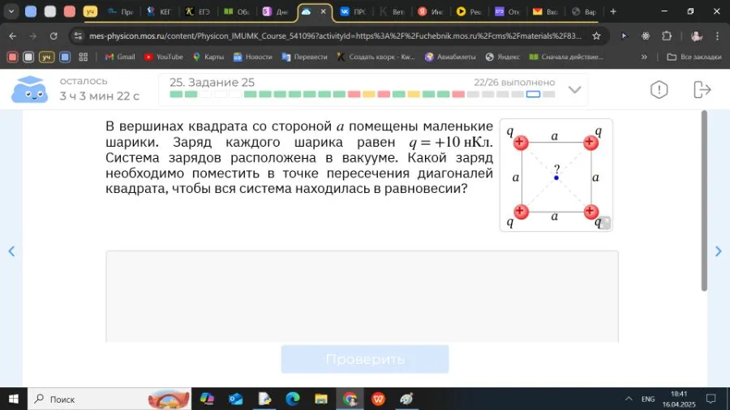Viewport: 730px width, 410px height.
Task: Switch the ENG keyboard language indicator
Action: [648, 399]
